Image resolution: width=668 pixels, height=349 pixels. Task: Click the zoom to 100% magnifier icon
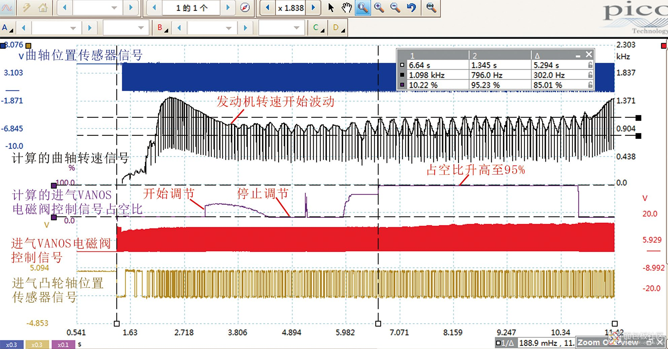431,7
